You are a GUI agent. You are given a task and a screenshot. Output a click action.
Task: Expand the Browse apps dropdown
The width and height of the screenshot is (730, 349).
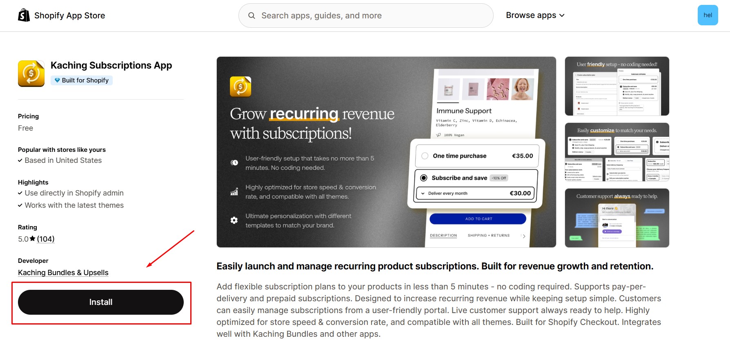point(535,15)
